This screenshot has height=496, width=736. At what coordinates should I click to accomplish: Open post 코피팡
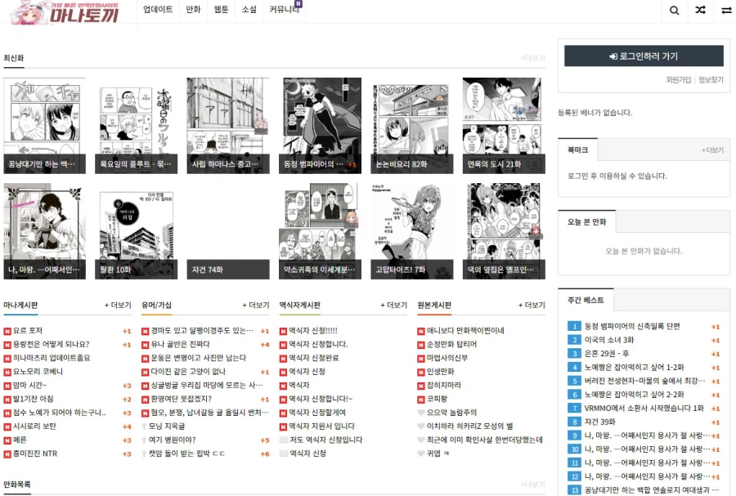click(437, 400)
